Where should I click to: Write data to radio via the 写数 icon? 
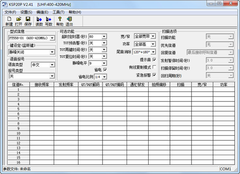(x=48, y=21)
